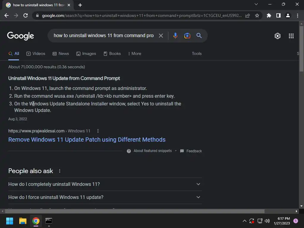Open tab search chevron in title bar
The width and height of the screenshot is (304, 228).
coord(256,4)
